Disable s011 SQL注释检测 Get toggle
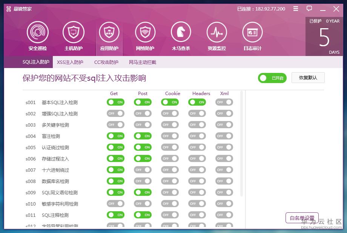This screenshot has width=347, height=233. [x=115, y=215]
